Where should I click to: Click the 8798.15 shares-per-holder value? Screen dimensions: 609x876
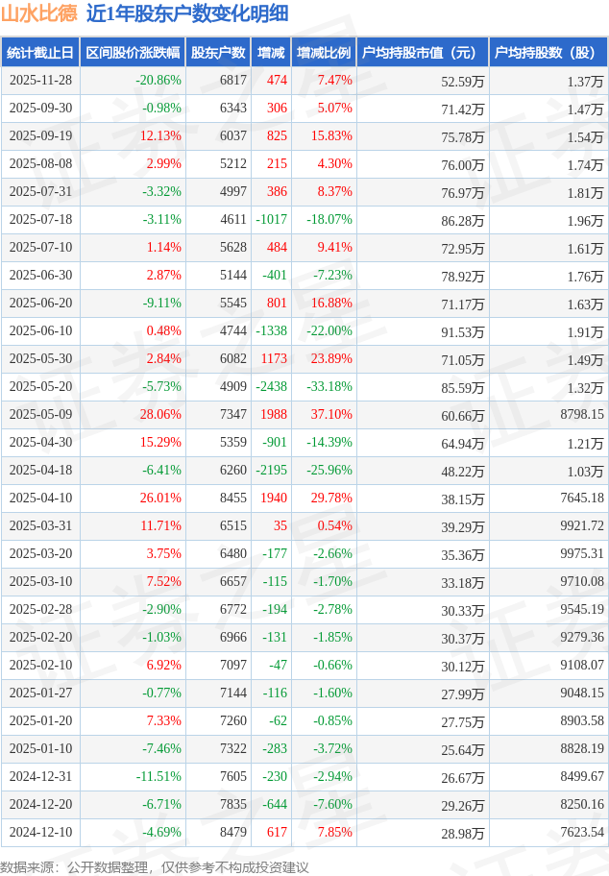pyautogui.click(x=581, y=415)
